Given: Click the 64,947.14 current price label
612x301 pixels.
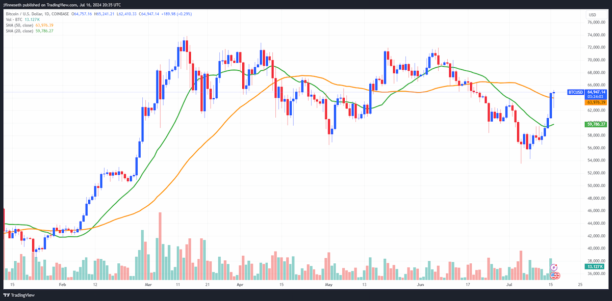Looking at the screenshot, I should tap(595, 92).
